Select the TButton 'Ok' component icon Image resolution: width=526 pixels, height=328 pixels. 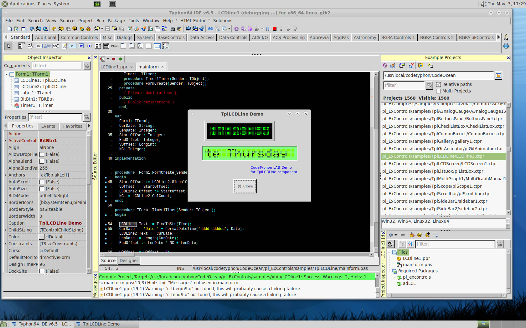pyautogui.click(x=39, y=46)
